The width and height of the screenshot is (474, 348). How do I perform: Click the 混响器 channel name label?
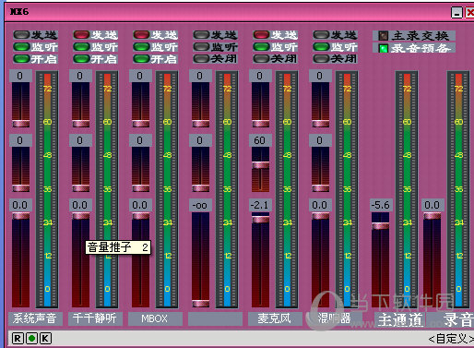point(335,318)
